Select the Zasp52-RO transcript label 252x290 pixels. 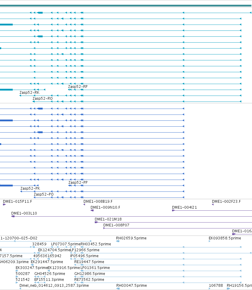click(43, 98)
